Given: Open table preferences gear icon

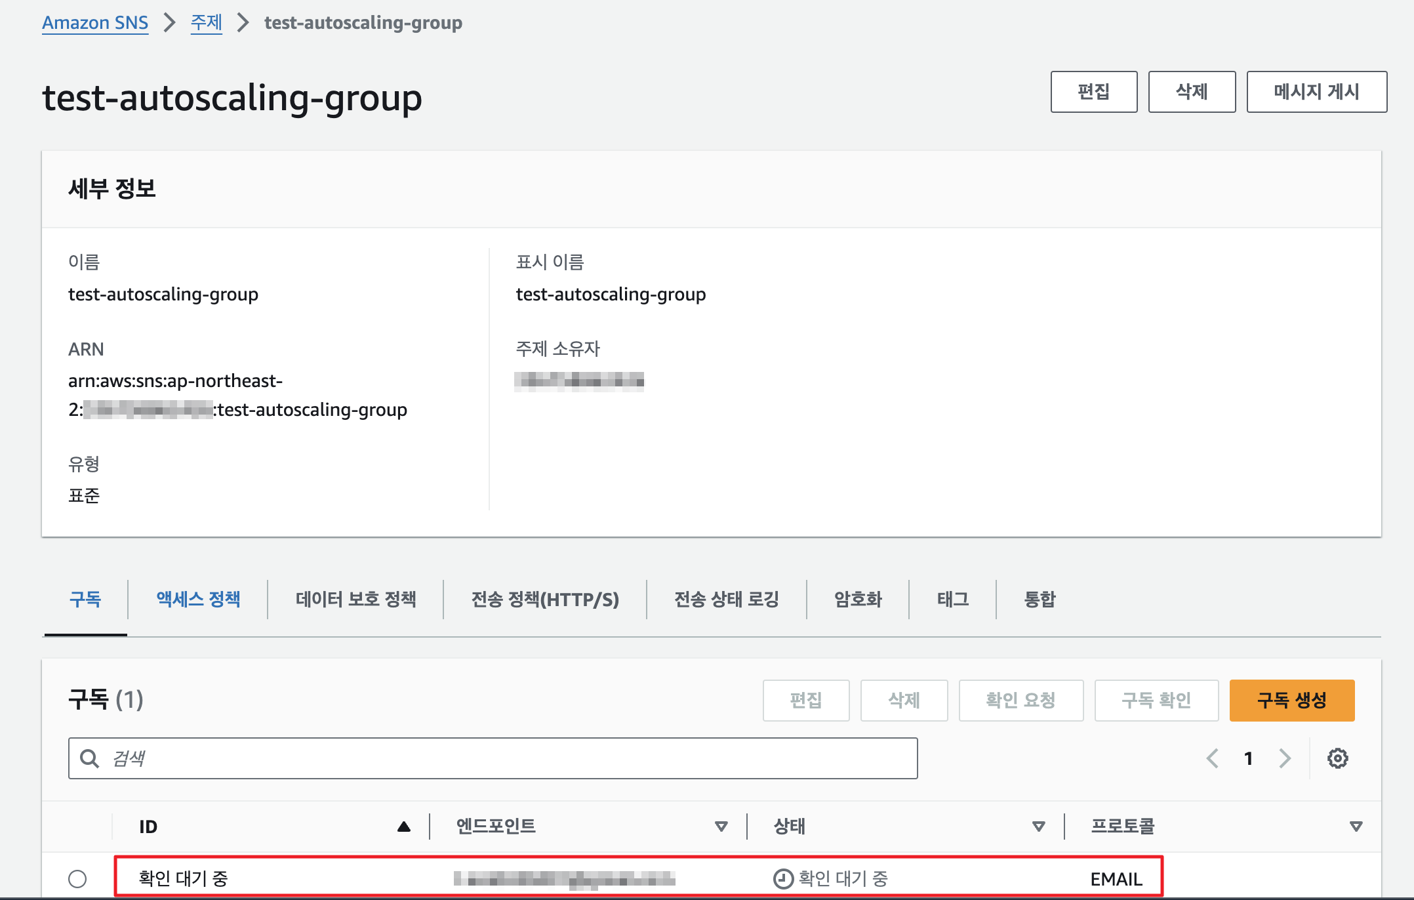Looking at the screenshot, I should click(1337, 758).
